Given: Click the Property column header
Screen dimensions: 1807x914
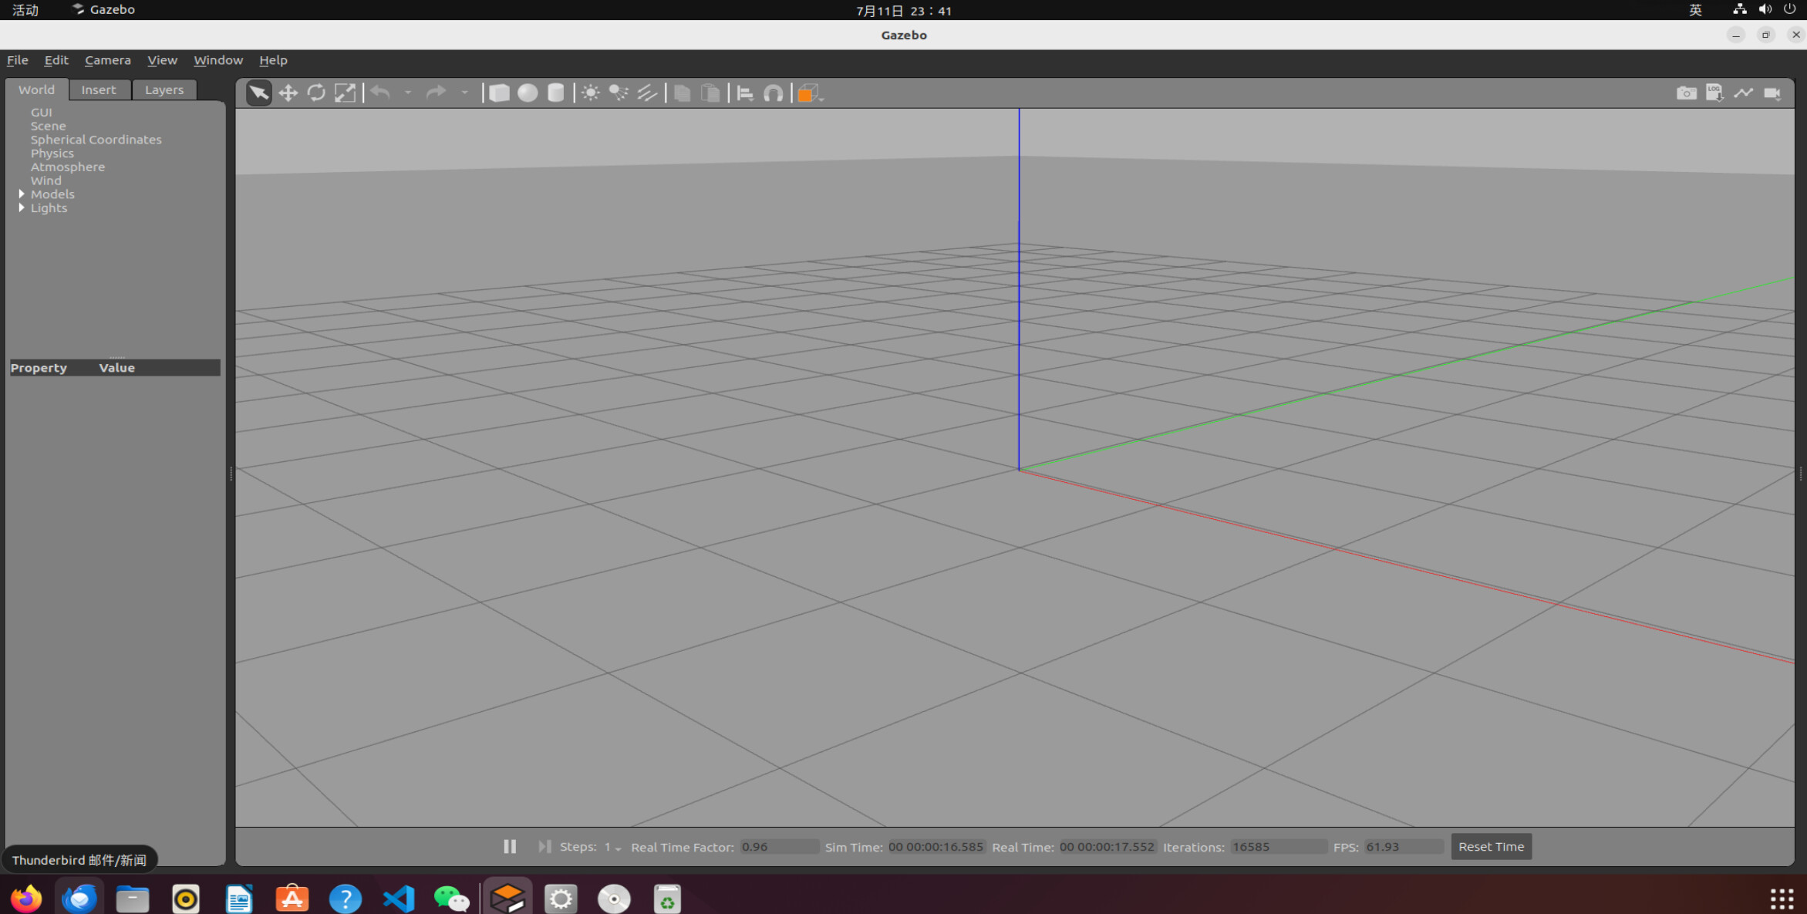Looking at the screenshot, I should pyautogui.click(x=39, y=368).
